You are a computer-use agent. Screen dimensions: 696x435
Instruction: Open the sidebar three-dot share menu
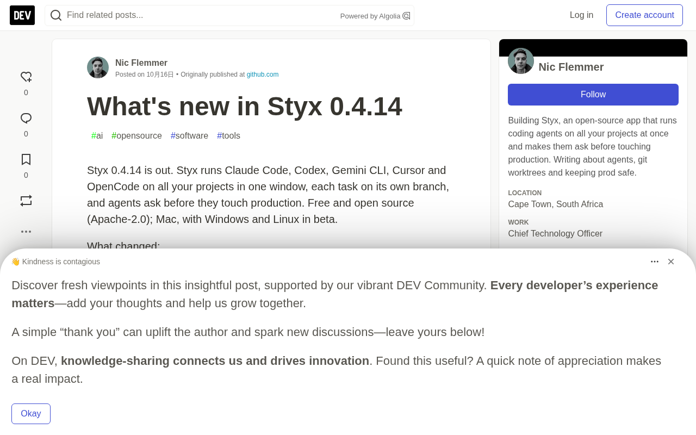(26, 232)
